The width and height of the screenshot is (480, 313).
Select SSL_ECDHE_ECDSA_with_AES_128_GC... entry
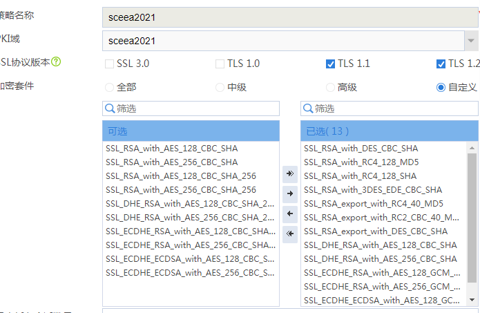coord(383,300)
